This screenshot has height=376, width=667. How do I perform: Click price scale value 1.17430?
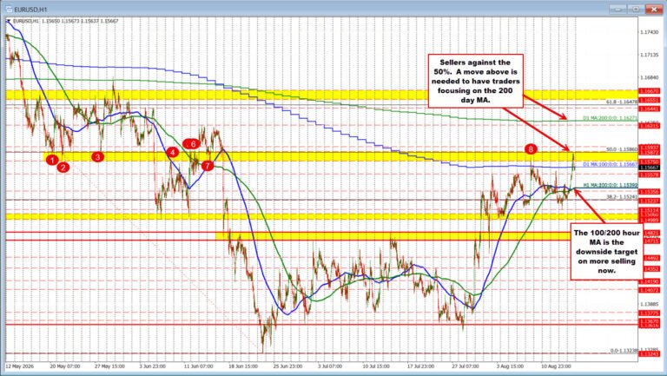coord(650,32)
